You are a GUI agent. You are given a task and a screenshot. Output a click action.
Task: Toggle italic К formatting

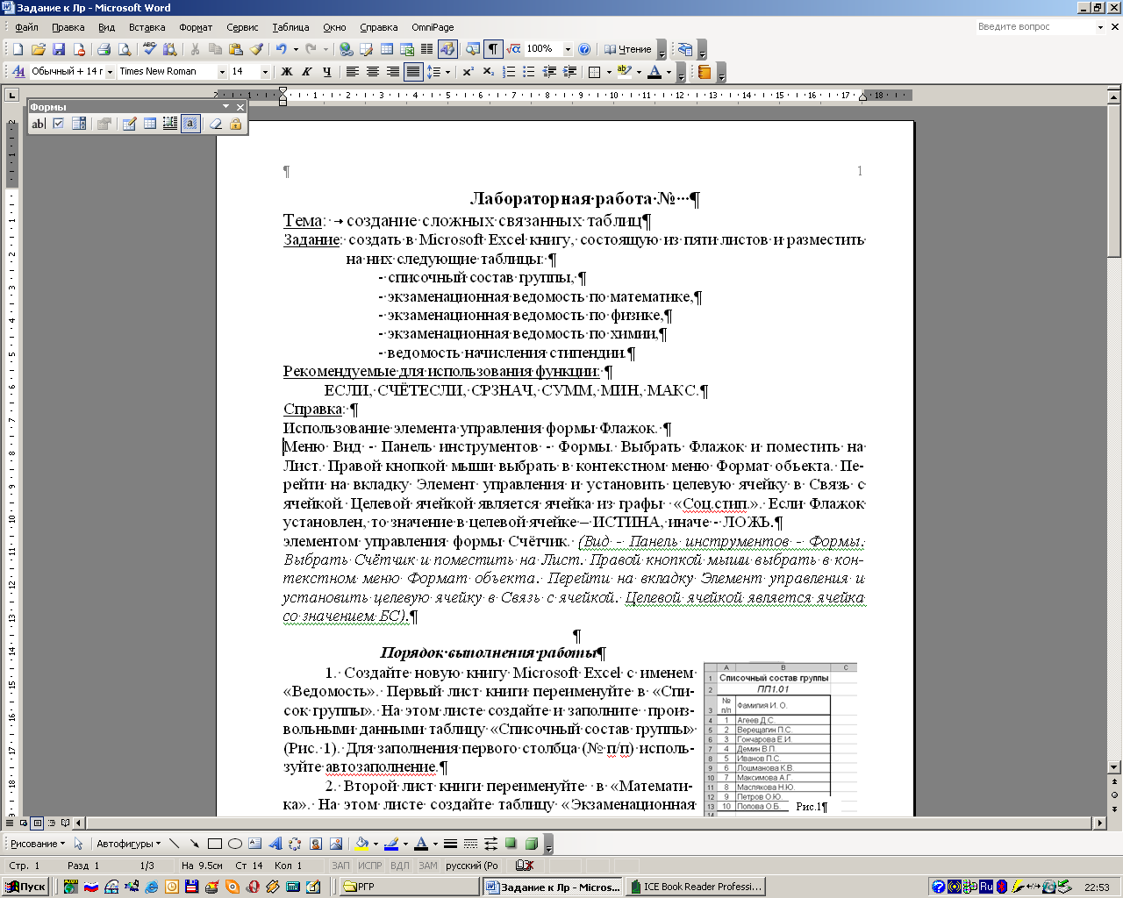307,72
